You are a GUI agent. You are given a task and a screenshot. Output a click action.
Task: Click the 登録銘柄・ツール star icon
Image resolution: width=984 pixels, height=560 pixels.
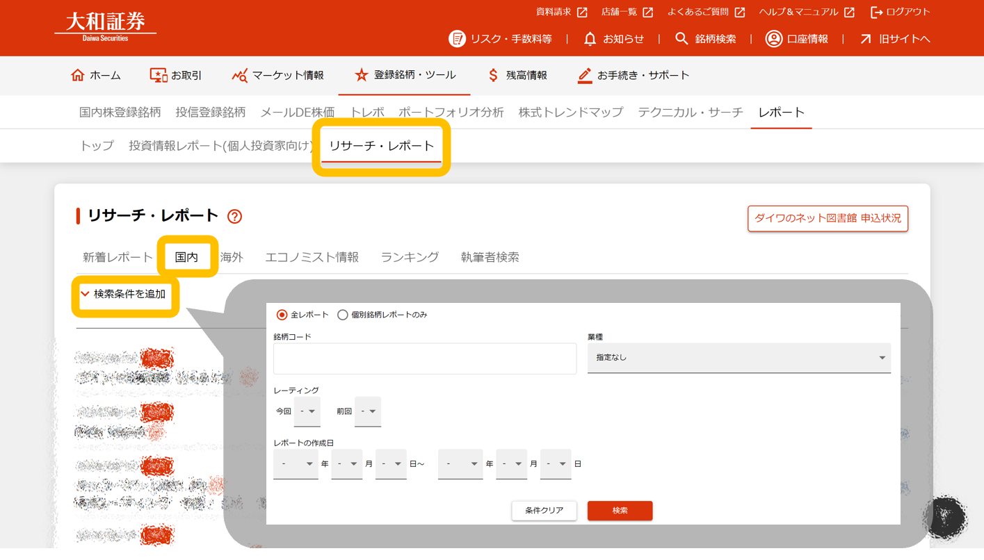tap(361, 75)
